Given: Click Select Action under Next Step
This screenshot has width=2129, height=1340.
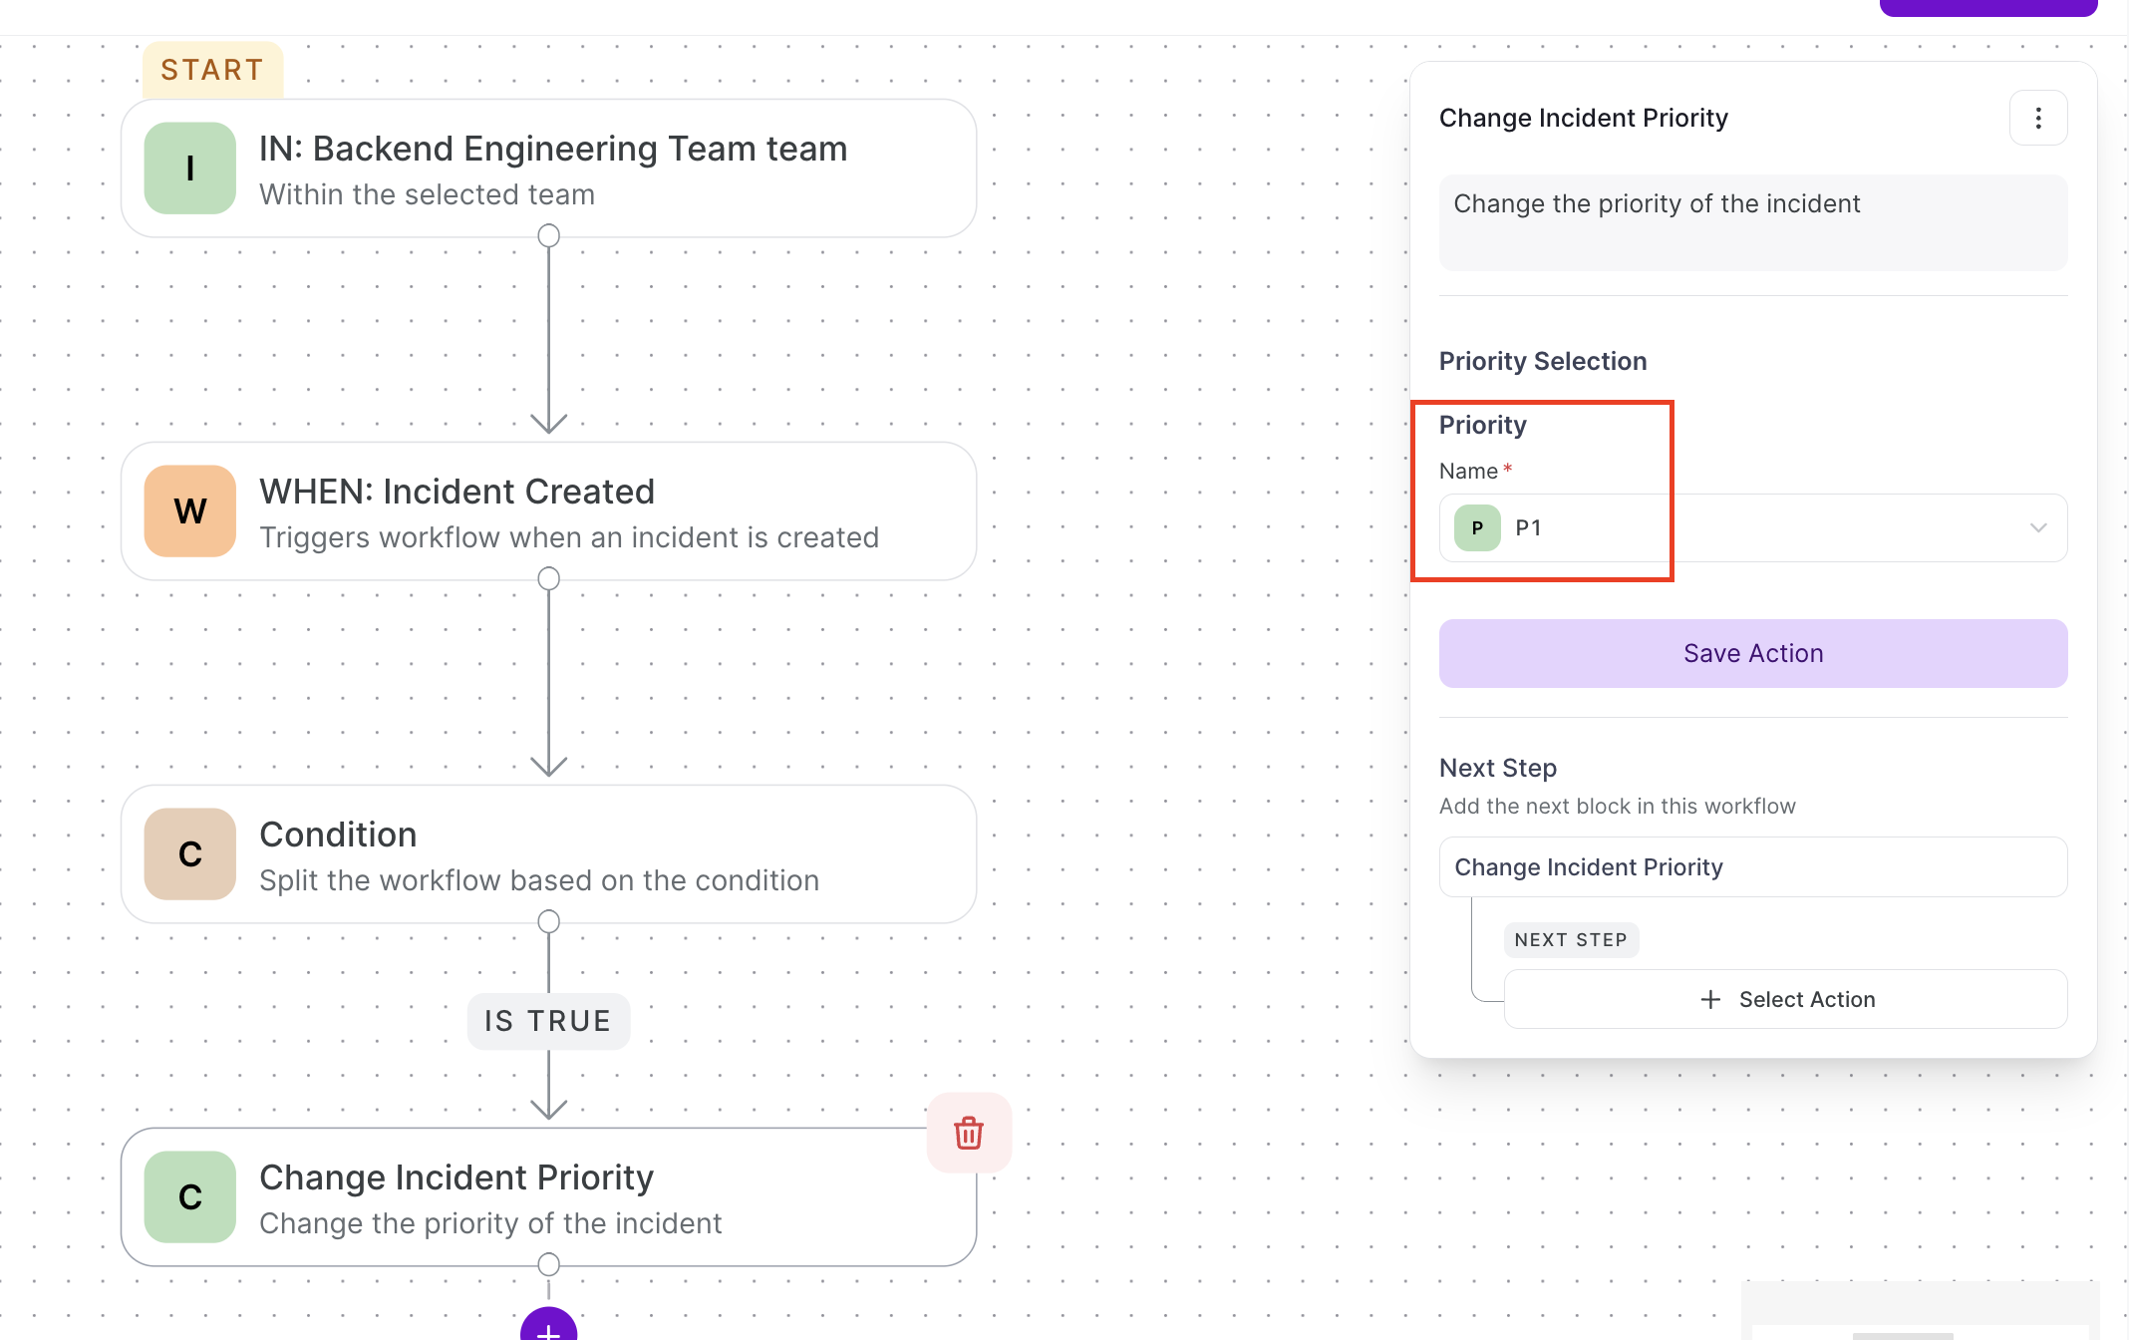Looking at the screenshot, I should tap(1785, 999).
